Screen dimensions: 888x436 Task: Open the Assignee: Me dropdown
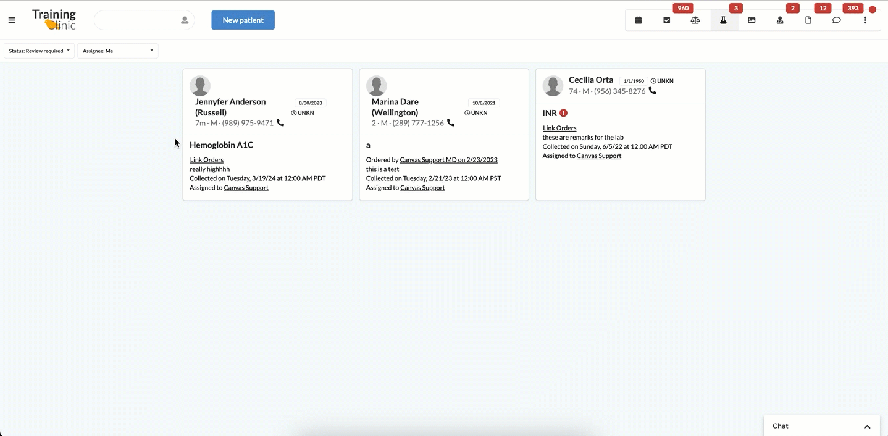(x=117, y=51)
